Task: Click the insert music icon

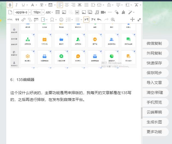Action: pos(97,12)
